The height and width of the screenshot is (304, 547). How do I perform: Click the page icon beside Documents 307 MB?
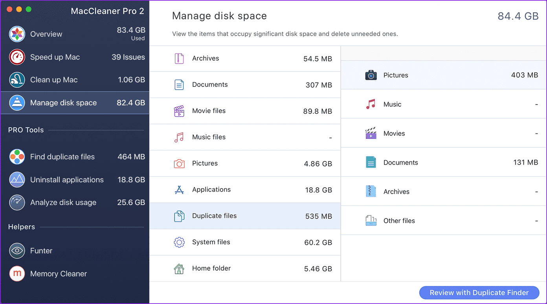179,85
